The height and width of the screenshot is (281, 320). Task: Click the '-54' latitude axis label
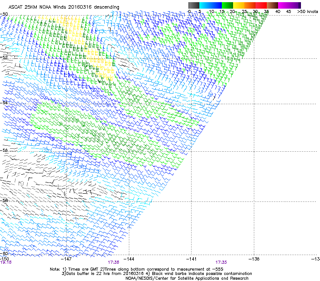(4, 102)
